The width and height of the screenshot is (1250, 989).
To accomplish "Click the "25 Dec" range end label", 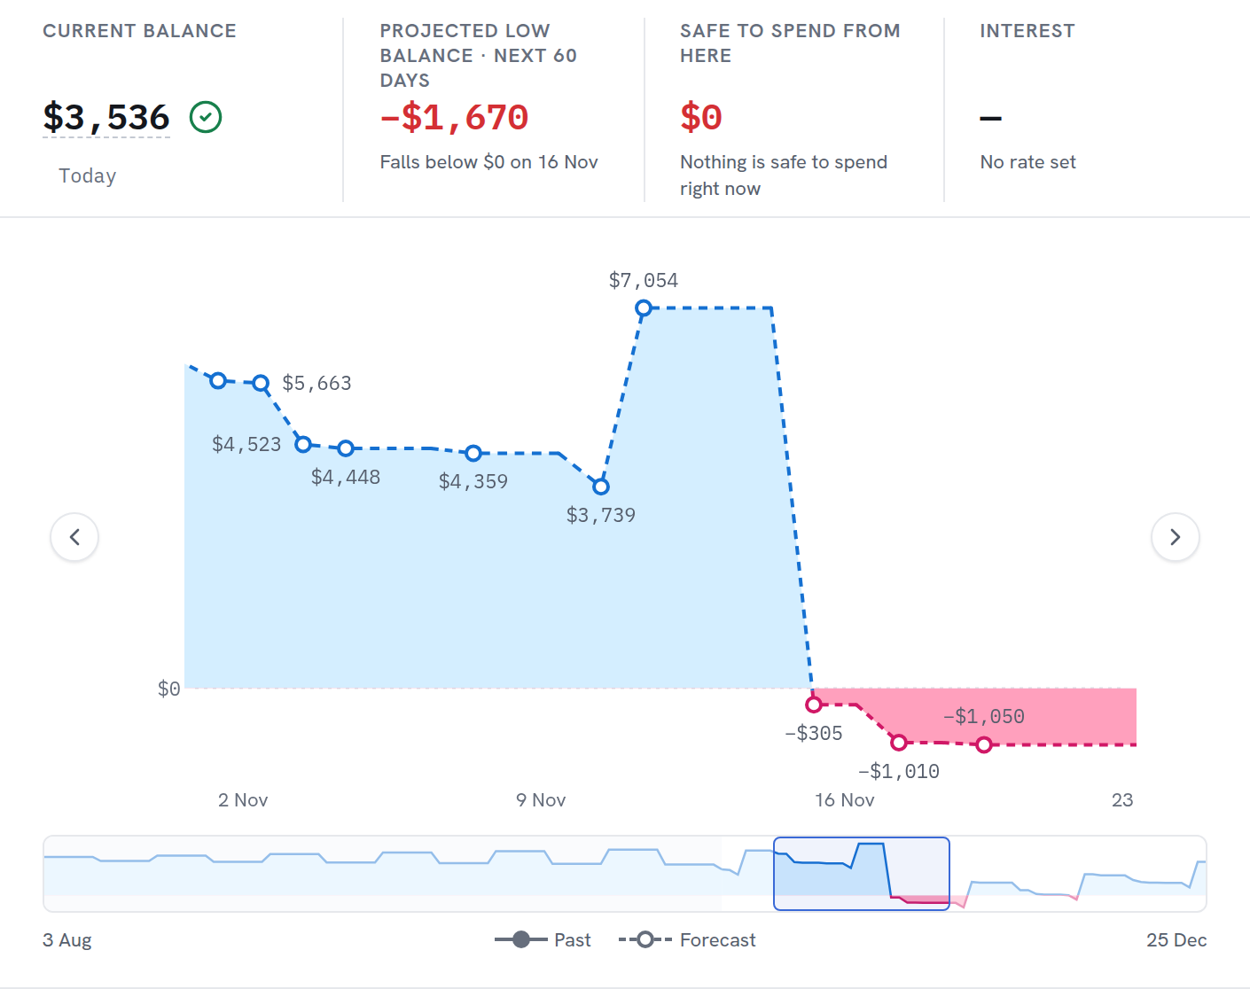I will (1176, 940).
